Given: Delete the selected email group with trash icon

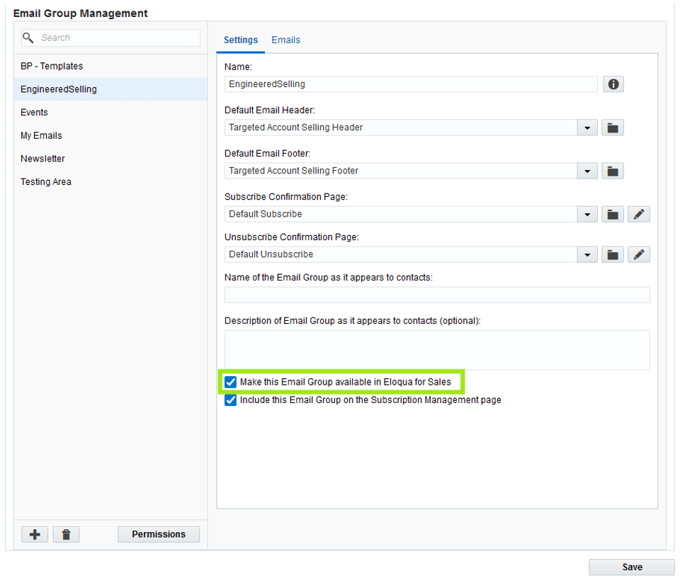Looking at the screenshot, I should [x=66, y=534].
